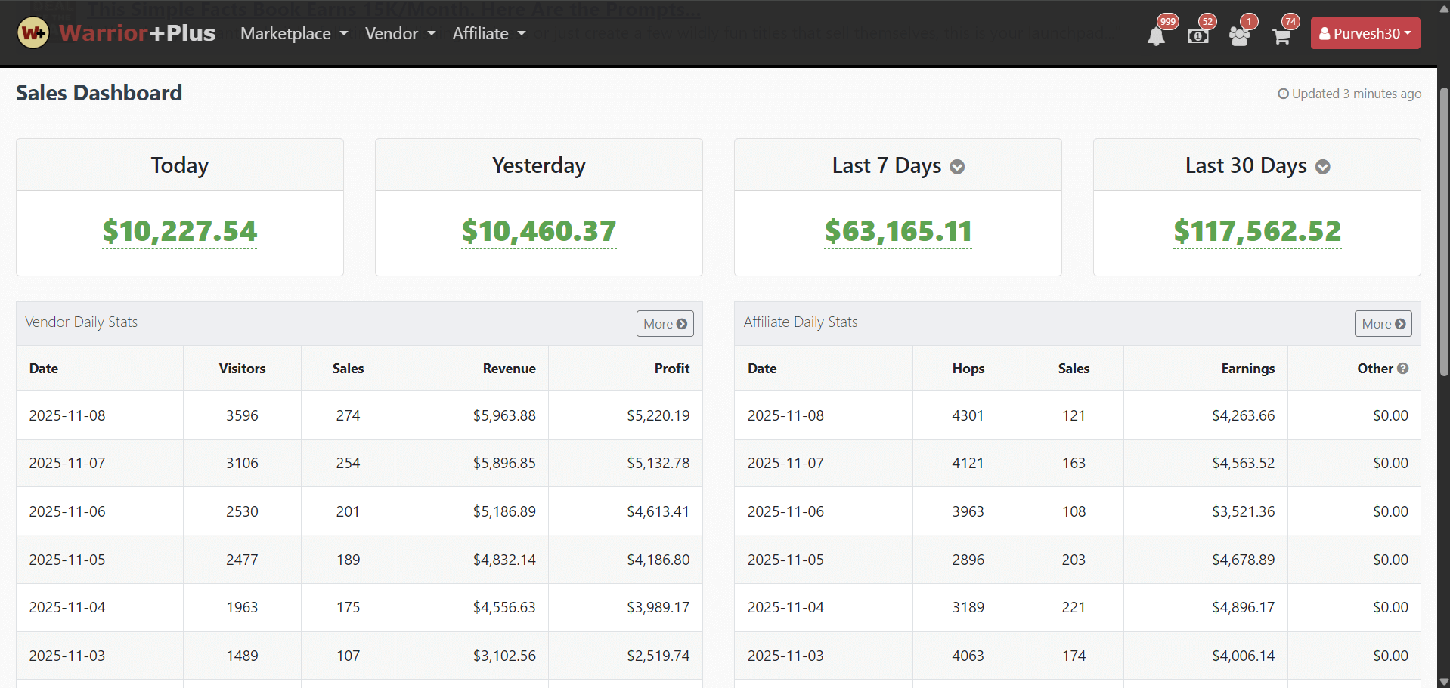The height and width of the screenshot is (688, 1450).
Task: Expand the Last 30 Days range selector
Action: [1322, 167]
